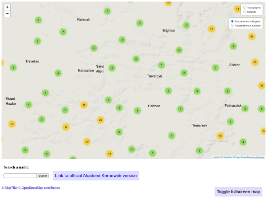Open OpenStreetMap contributors link inside map
The height and width of the screenshot is (200, 267).
pyautogui.click(x=249, y=158)
